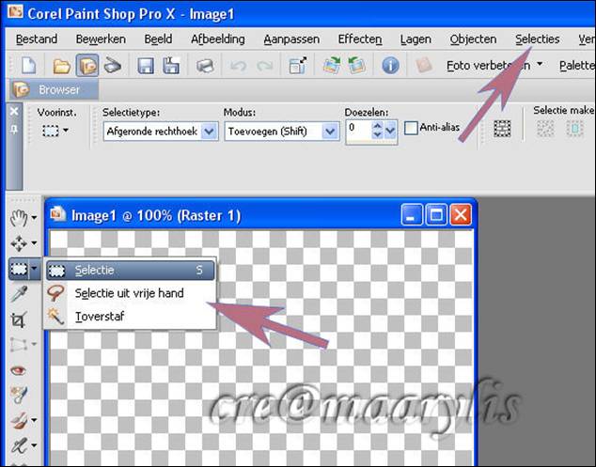Screen dimensions: 596x467
Task: Open the Selectietype dropdown
Action: [209, 132]
